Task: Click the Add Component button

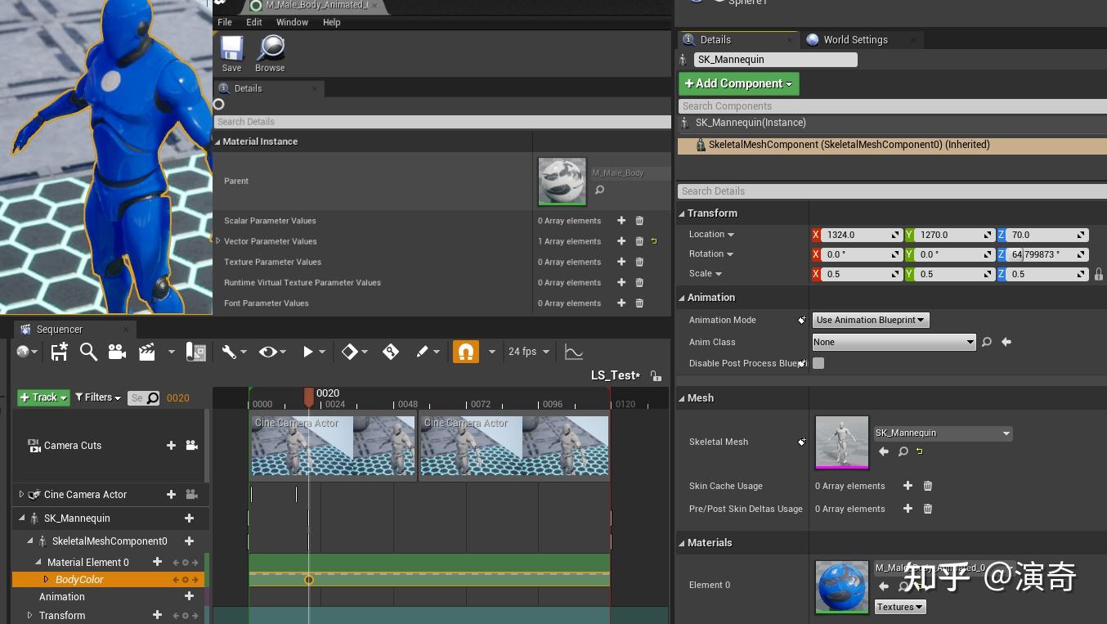Action: 738,83
